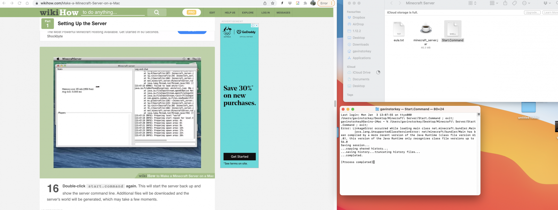Click the browser profile avatar
The image size is (558, 210).
[x=313, y=3]
